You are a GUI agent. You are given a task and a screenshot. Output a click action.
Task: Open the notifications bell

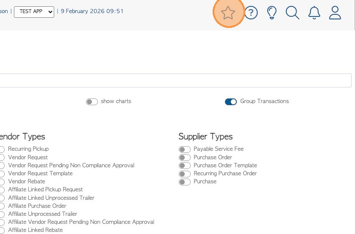(x=314, y=13)
